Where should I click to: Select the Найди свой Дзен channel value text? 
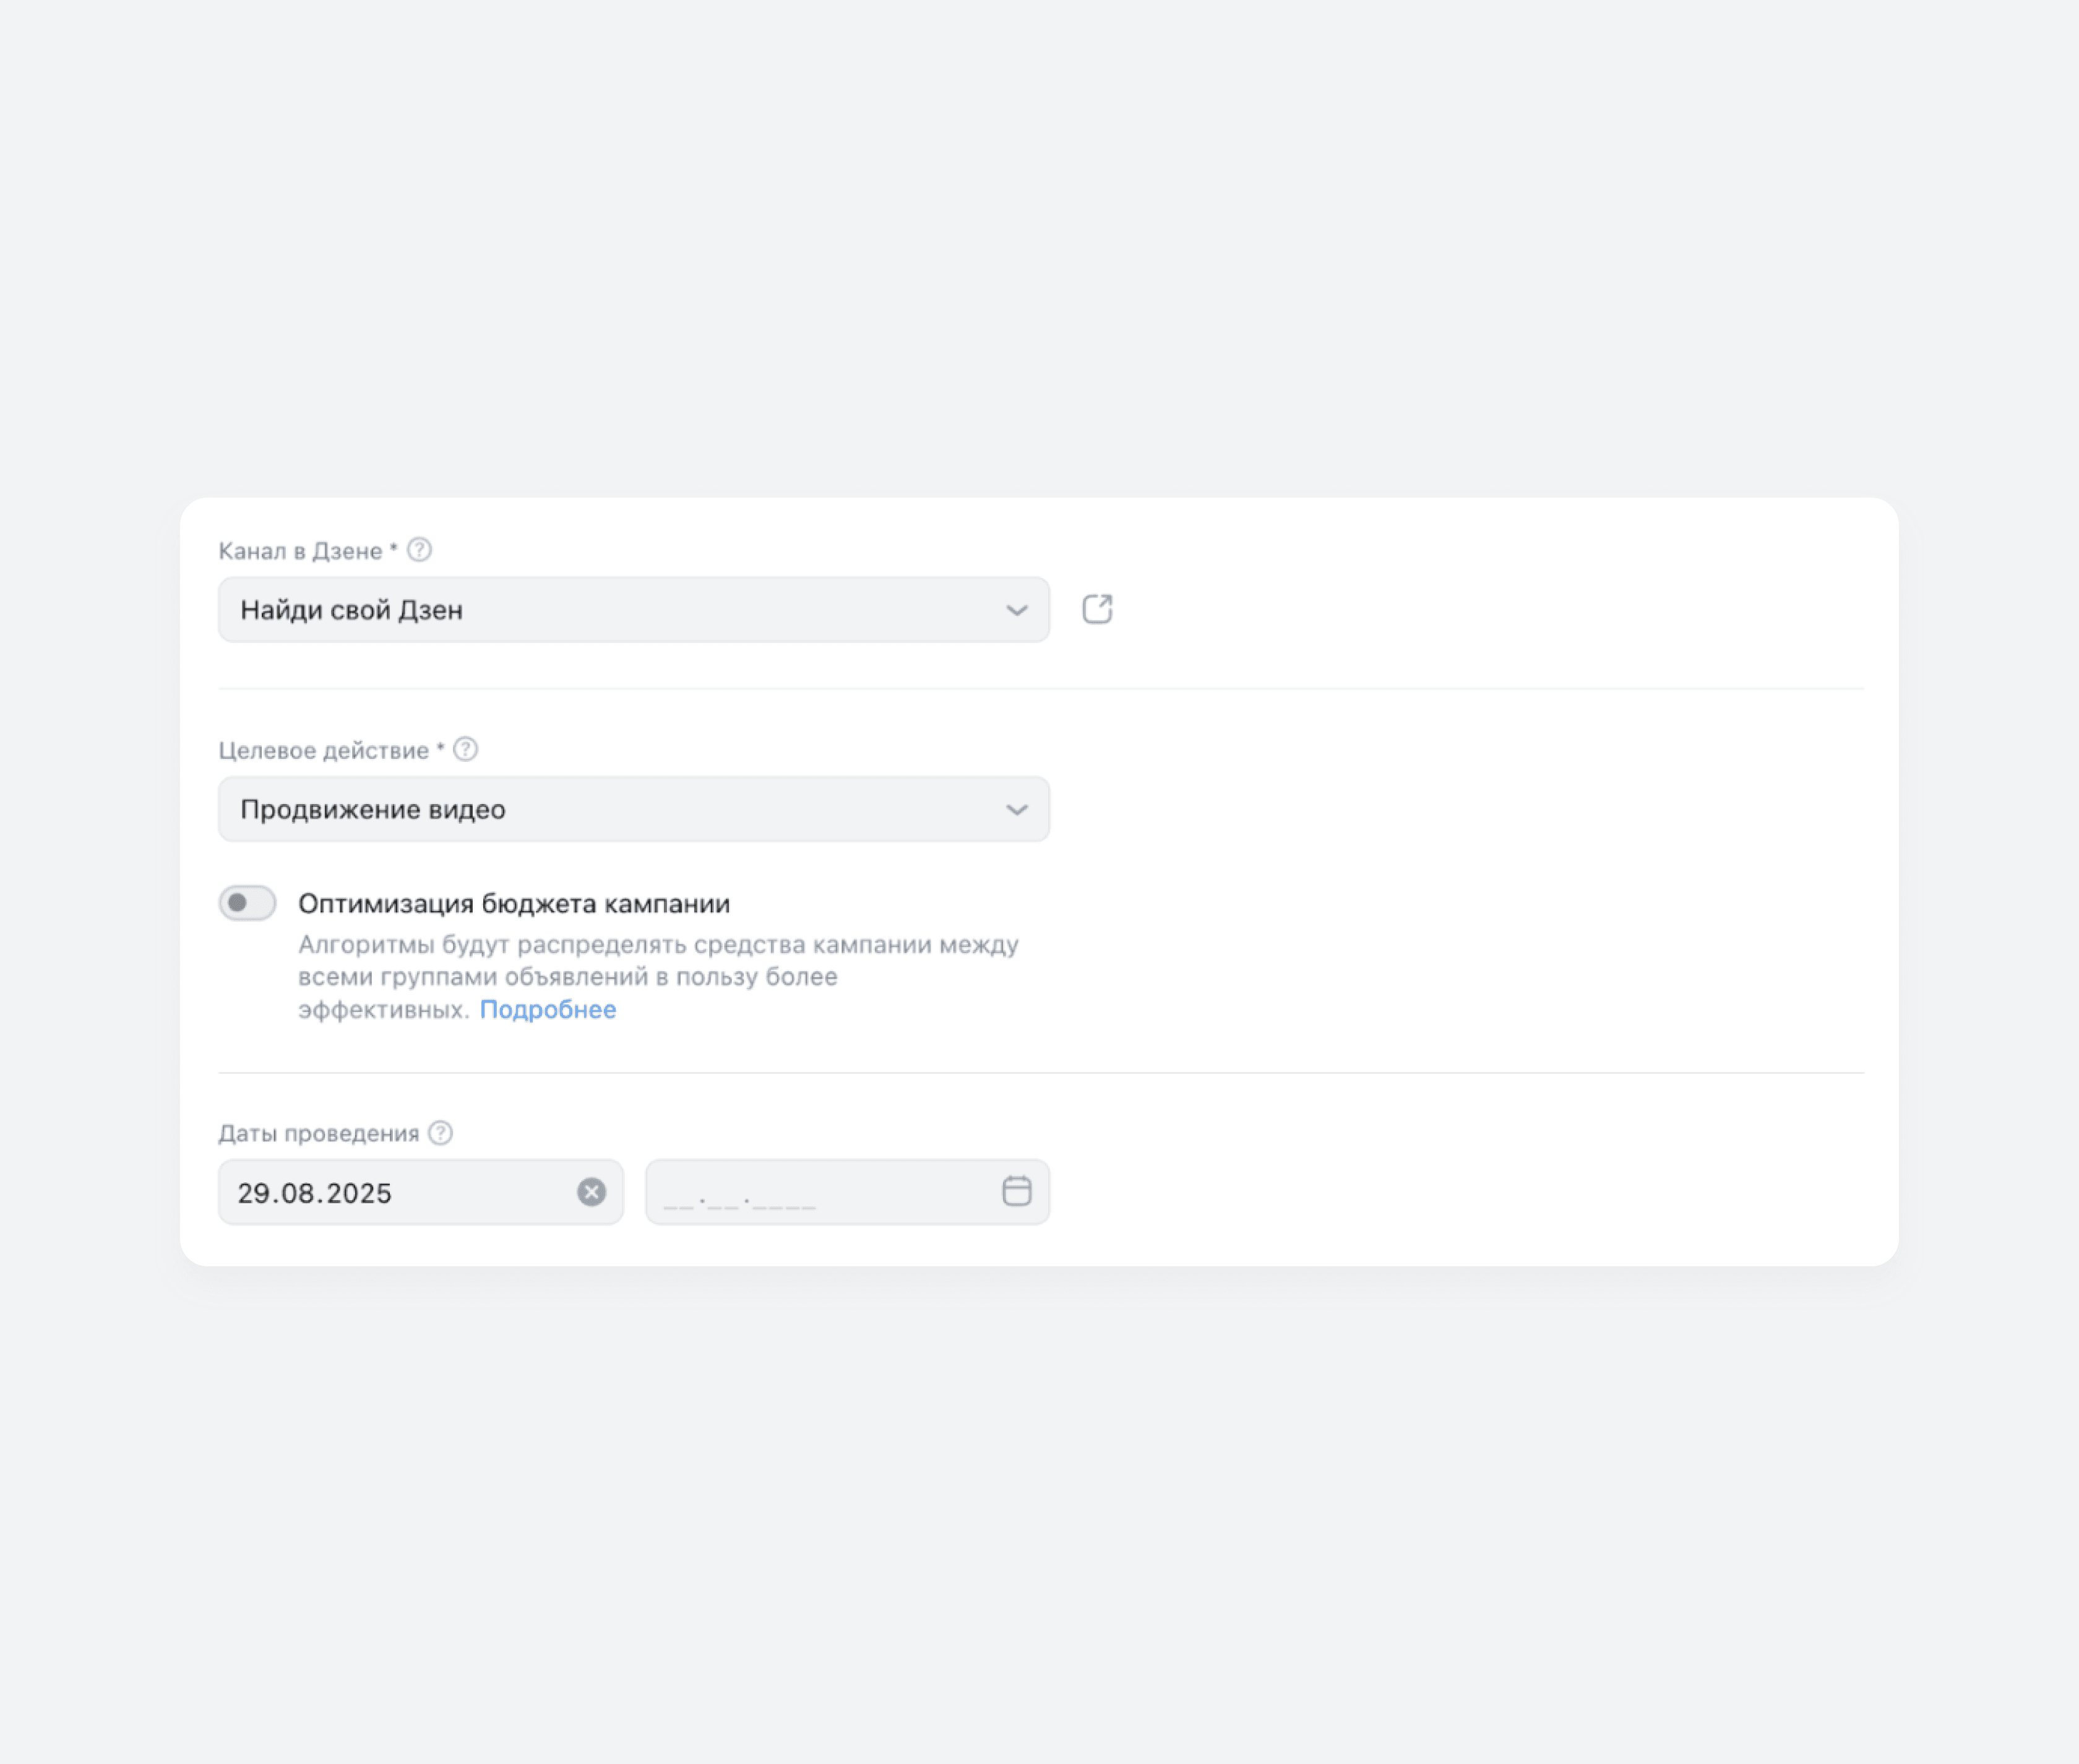[352, 610]
